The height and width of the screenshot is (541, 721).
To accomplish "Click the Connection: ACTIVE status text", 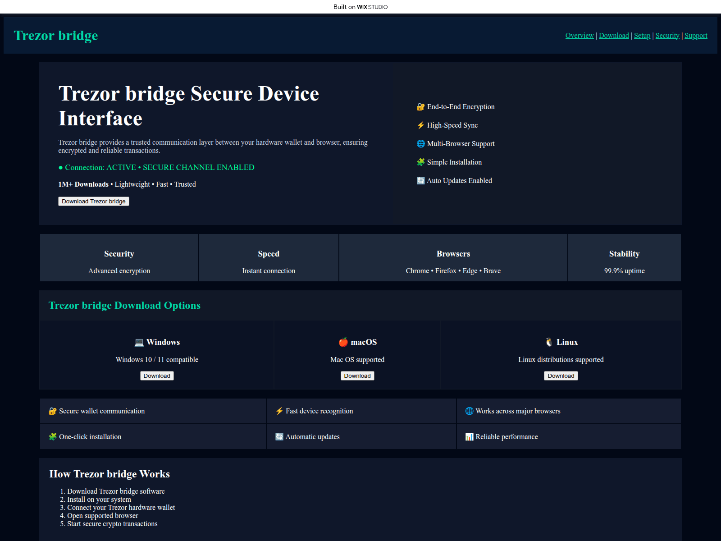I will point(156,168).
